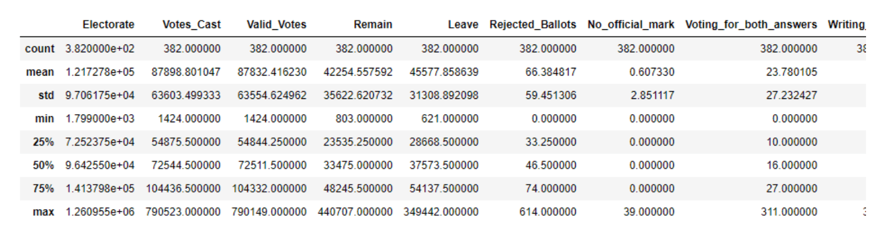Select the count row label
Image resolution: width=884 pixels, height=232 pixels.
[40, 49]
